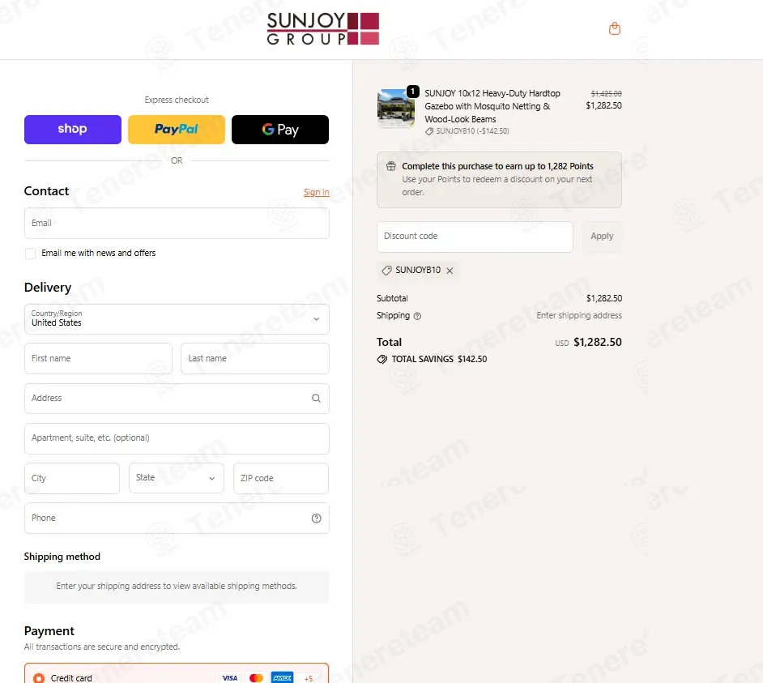Click the Visa card icon

pos(230,677)
